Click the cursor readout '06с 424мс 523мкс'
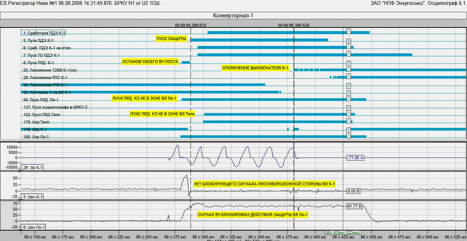Image resolution: width=467 pixels, height=241 pixels. coord(343,232)
